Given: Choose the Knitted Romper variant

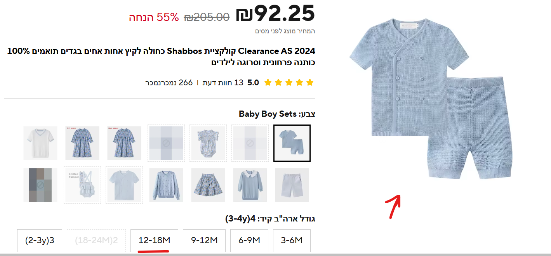Looking at the screenshot, I should tap(82, 185).
